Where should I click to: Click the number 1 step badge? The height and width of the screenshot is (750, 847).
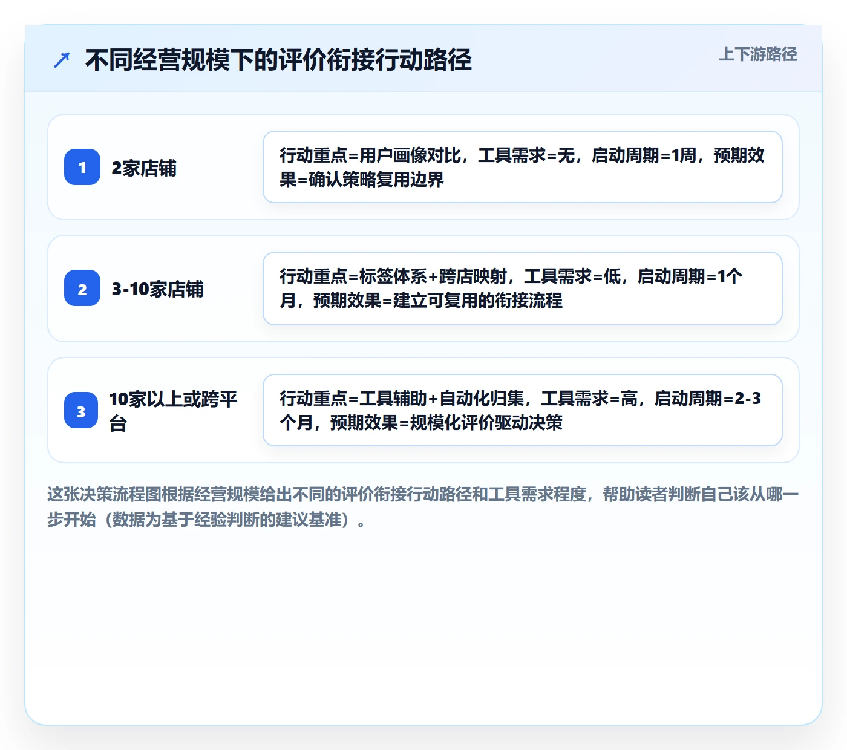tap(82, 167)
